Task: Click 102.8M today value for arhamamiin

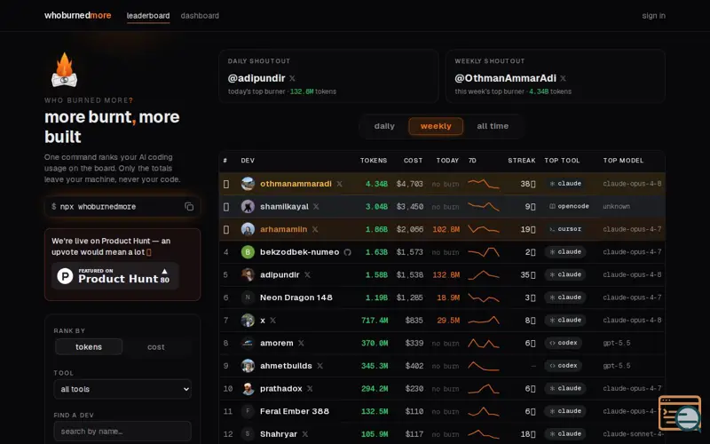Action: click(x=446, y=229)
